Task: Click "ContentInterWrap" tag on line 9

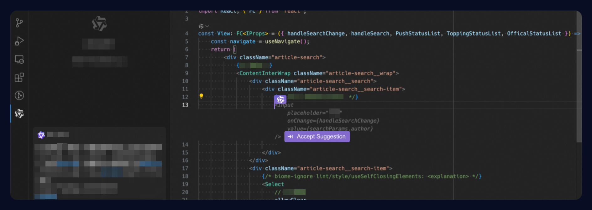Action: (x=265, y=73)
